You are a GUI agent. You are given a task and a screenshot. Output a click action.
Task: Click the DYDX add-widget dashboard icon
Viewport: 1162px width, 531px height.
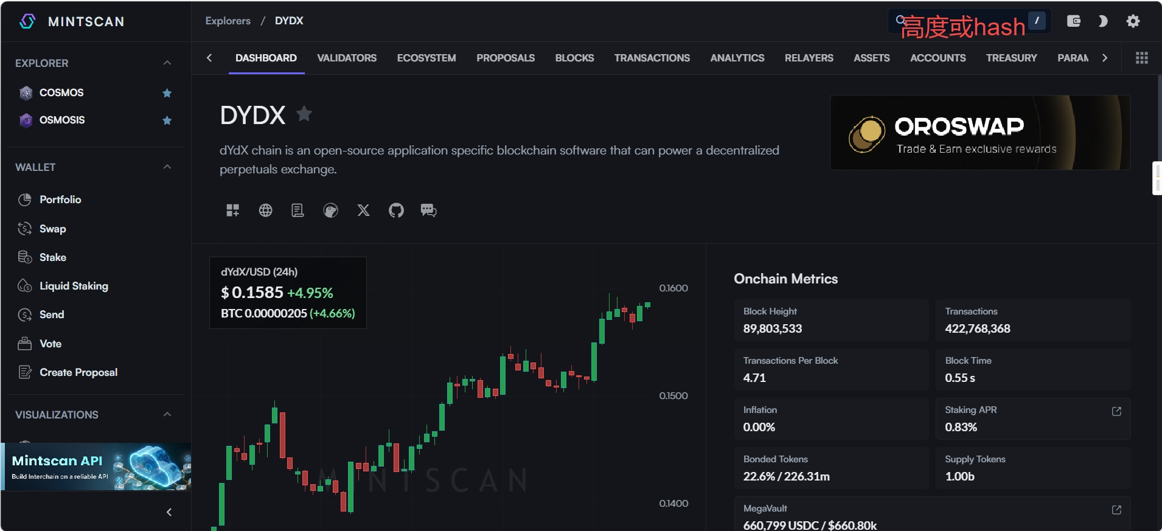(x=233, y=210)
